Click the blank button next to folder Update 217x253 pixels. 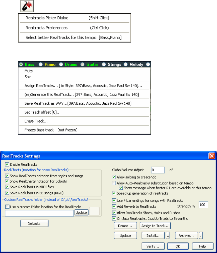pyautogui.click(x=94, y=211)
